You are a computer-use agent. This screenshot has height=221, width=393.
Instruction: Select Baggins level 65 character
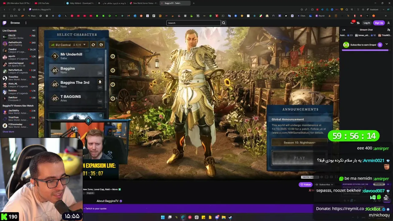click(77, 70)
